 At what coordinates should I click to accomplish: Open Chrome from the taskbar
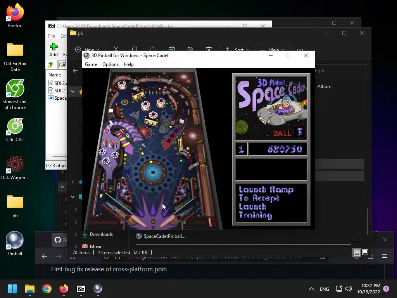(47, 289)
